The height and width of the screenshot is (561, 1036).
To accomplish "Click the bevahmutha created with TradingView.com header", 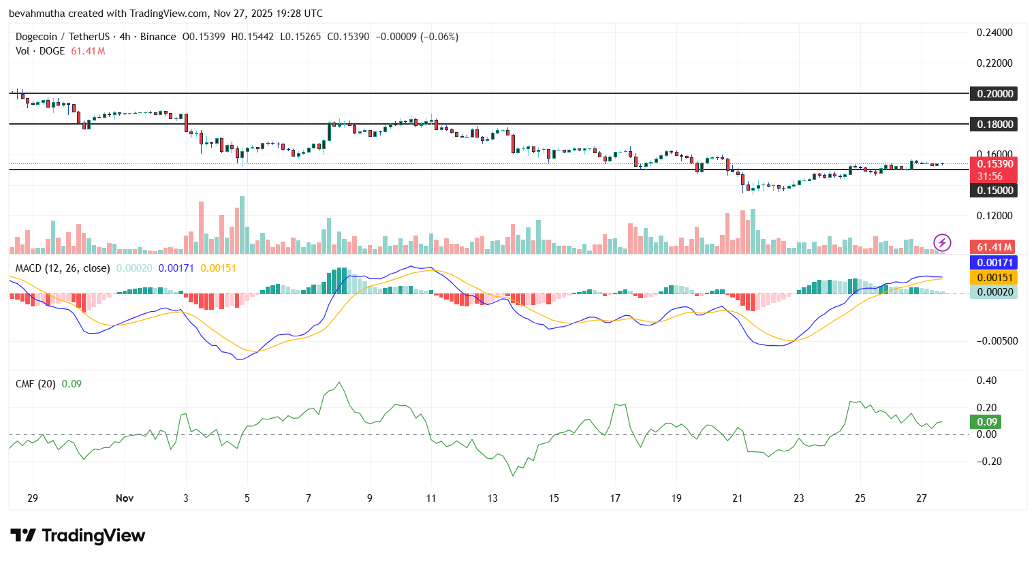I will pyautogui.click(x=166, y=14).
